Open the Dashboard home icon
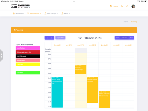Image resolution: width=148 pixels, height=111 pixels. pyautogui.click(x=14, y=13)
